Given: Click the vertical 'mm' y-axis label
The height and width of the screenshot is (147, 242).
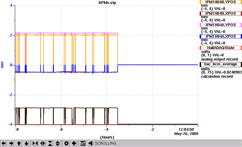Looking at the screenshot, I should coord(2,65).
